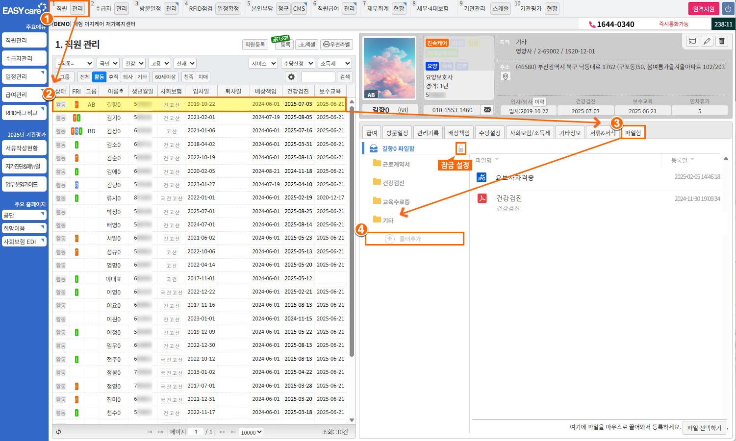This screenshot has height=441, width=736.
Task: Switch to the 방문일정 tab
Action: tap(397, 133)
